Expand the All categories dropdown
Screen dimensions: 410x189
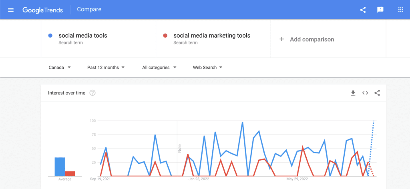[159, 68]
